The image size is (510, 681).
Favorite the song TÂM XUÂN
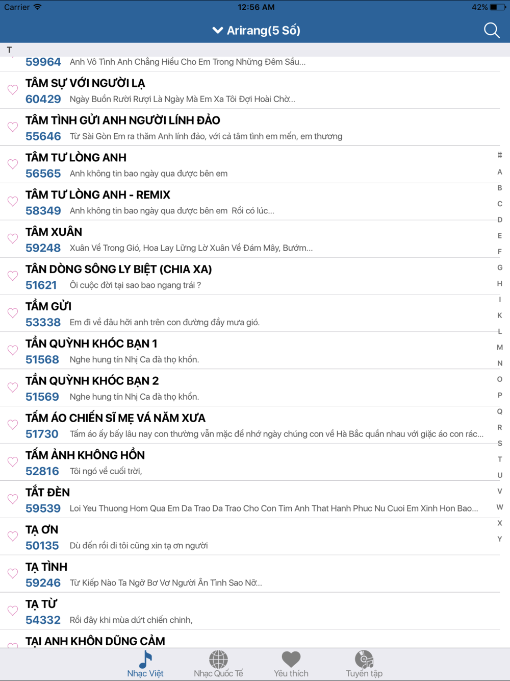pyautogui.click(x=13, y=239)
